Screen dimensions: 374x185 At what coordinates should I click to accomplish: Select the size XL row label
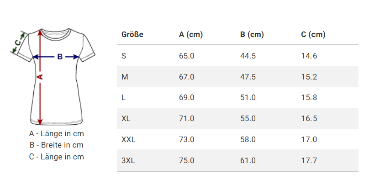[126, 118]
